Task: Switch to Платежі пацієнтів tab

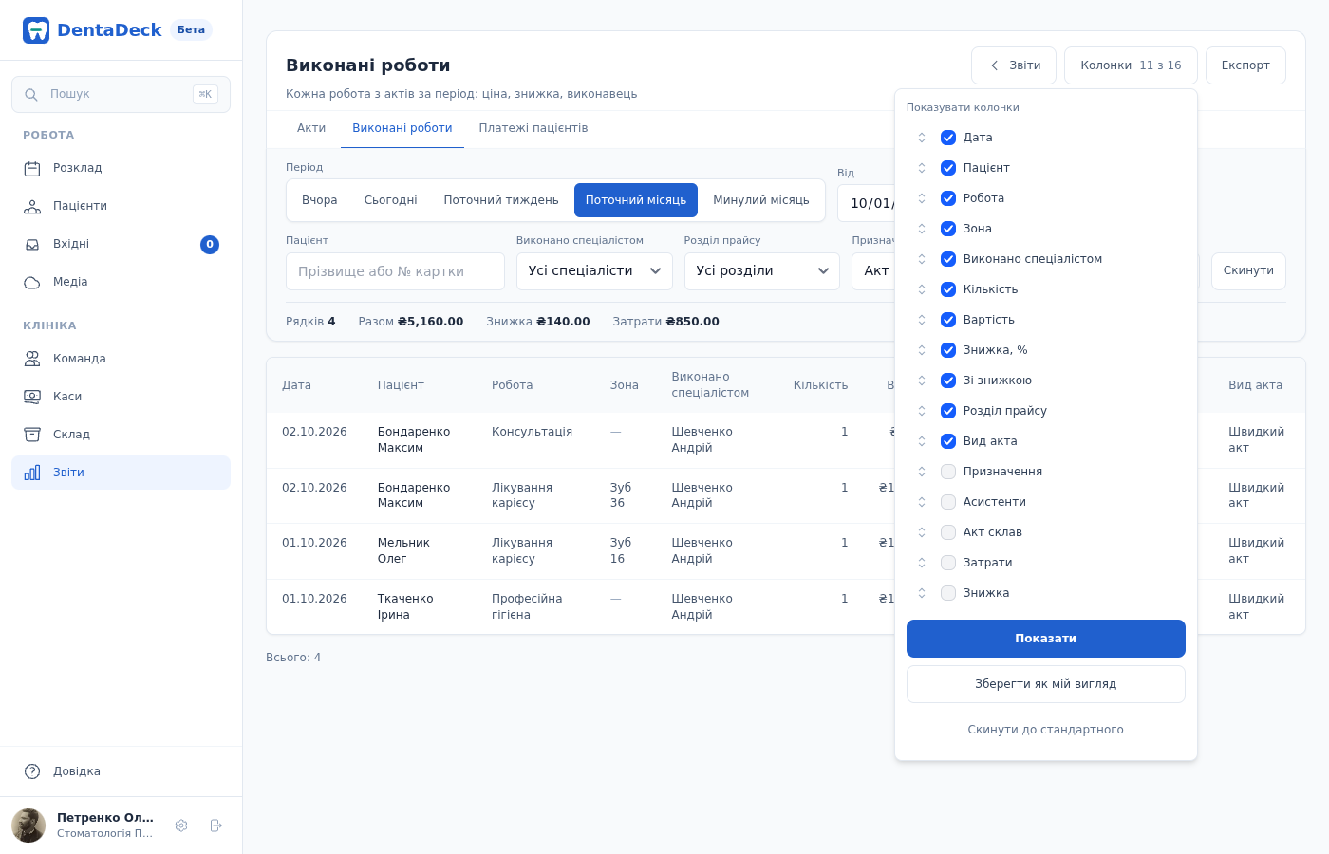Action: pos(533,128)
